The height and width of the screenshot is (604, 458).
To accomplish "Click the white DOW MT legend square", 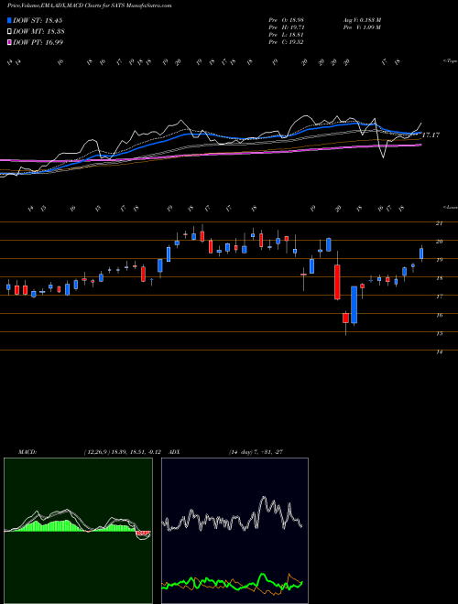I will coord(9,32).
